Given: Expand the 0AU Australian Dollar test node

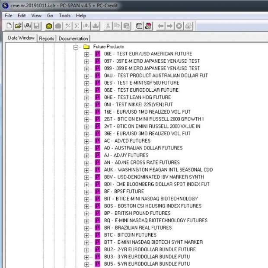Looking at the screenshot, I should 86,76.
